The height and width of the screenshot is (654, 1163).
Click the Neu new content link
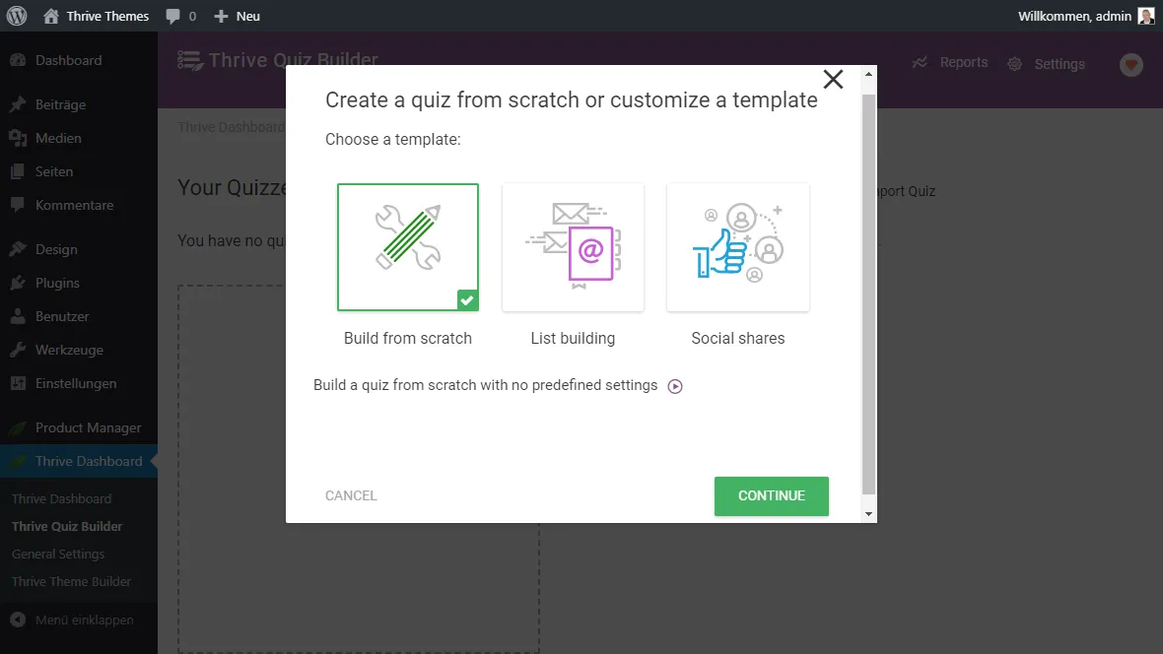pos(247,17)
